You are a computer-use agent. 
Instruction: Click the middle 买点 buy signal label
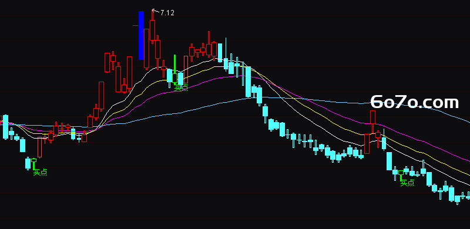182,87
